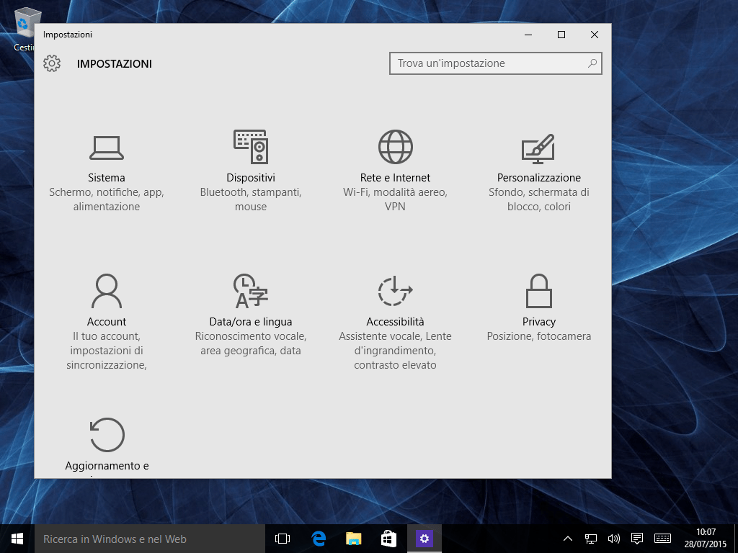Open File Explorer from the taskbar
738x553 pixels.
click(353, 539)
